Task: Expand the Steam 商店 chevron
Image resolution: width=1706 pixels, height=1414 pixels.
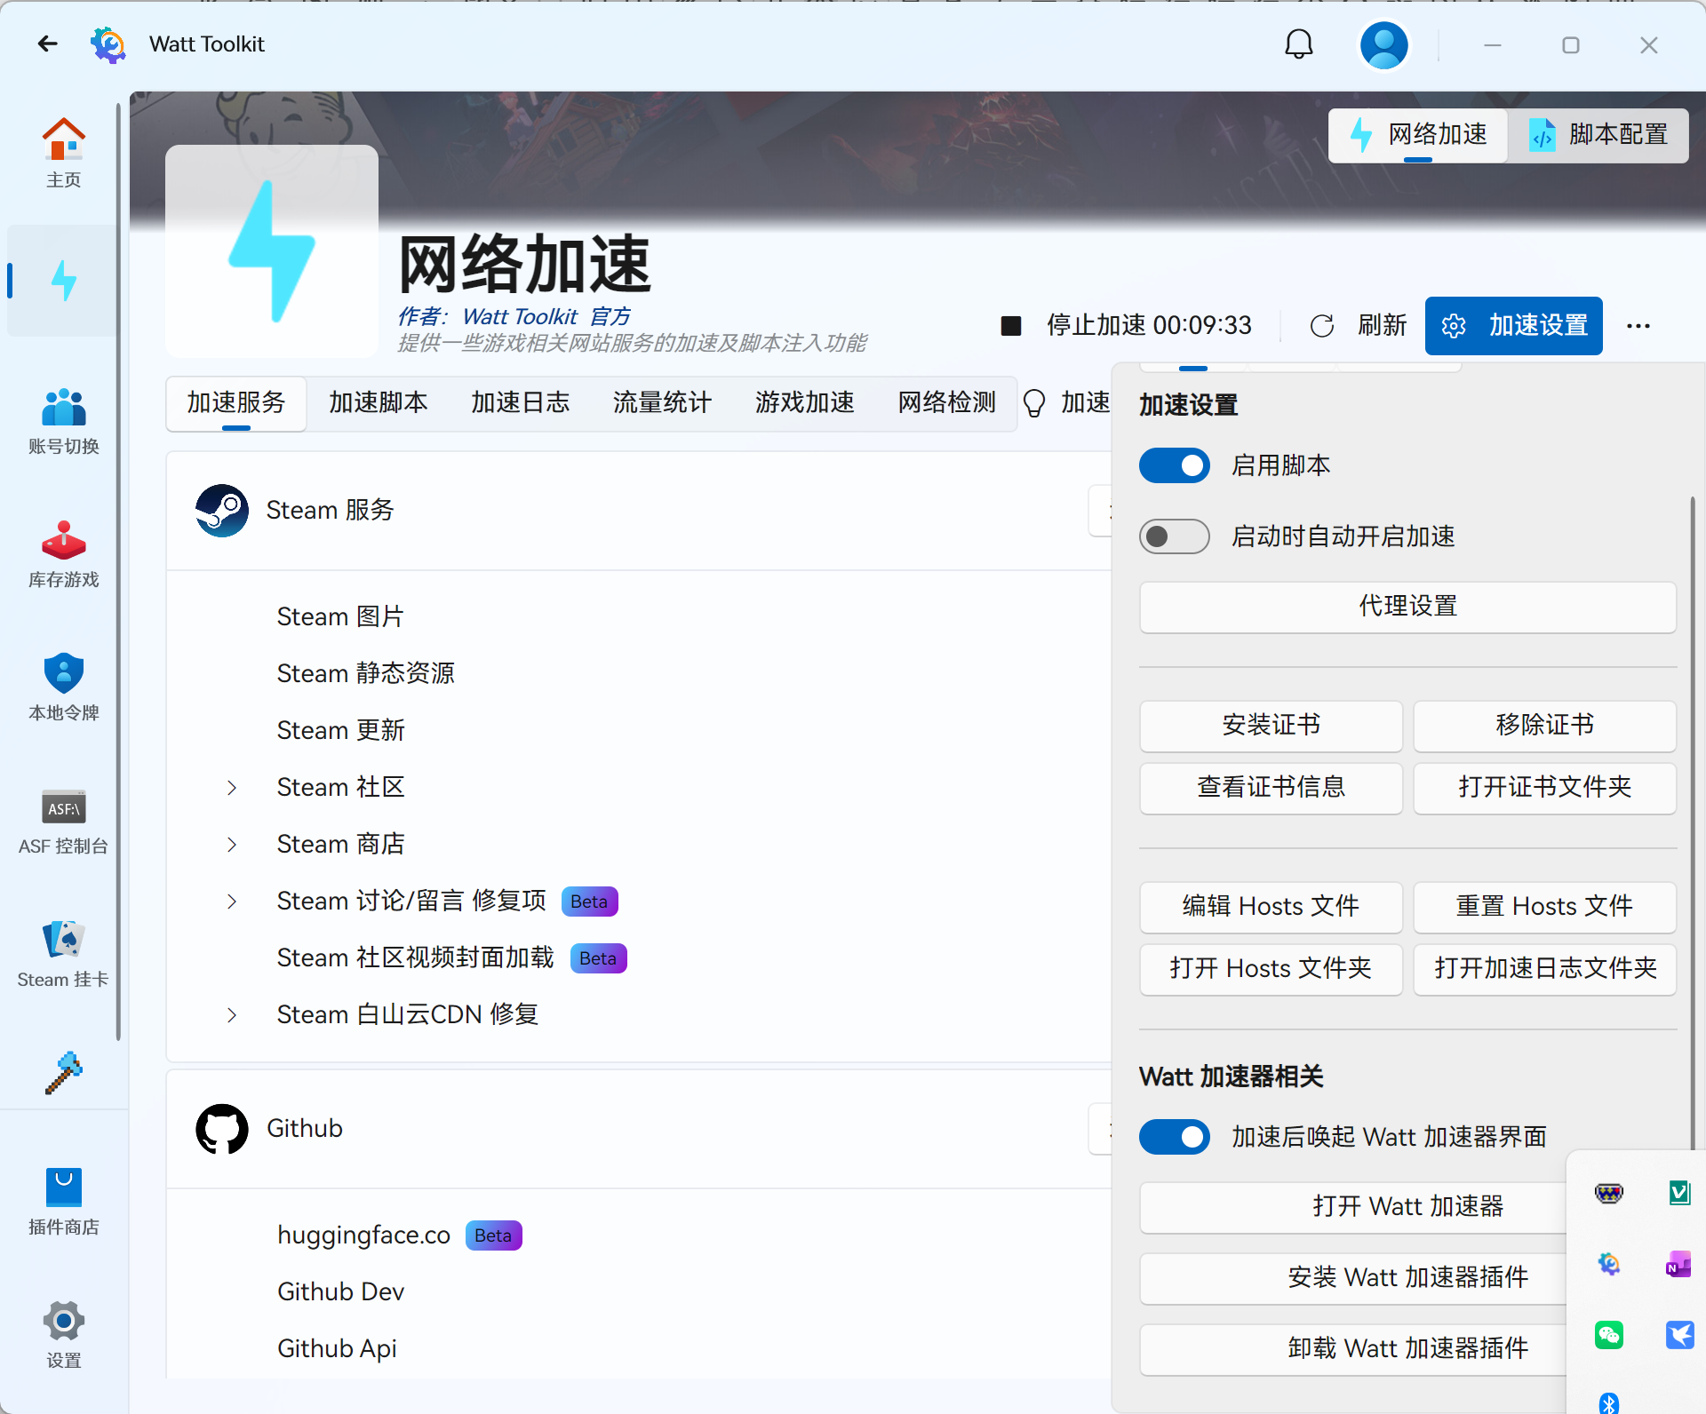Action: (232, 845)
